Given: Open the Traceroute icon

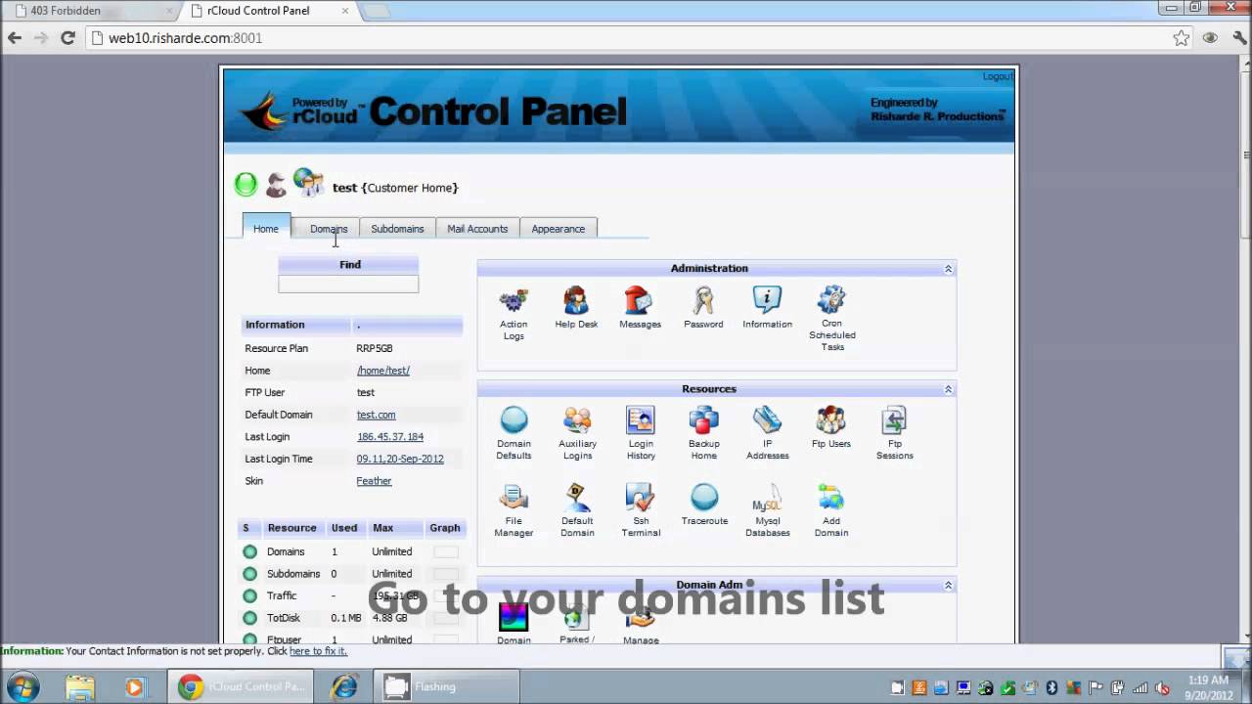Looking at the screenshot, I should point(704,498).
